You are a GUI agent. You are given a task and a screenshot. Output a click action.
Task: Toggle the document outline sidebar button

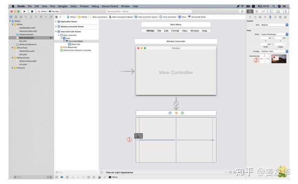[102, 172]
